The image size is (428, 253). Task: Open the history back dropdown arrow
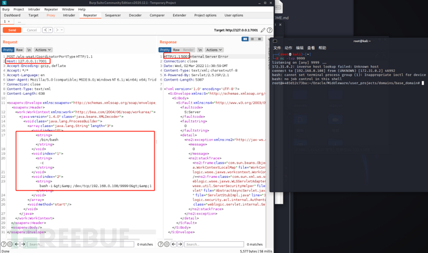50,30
